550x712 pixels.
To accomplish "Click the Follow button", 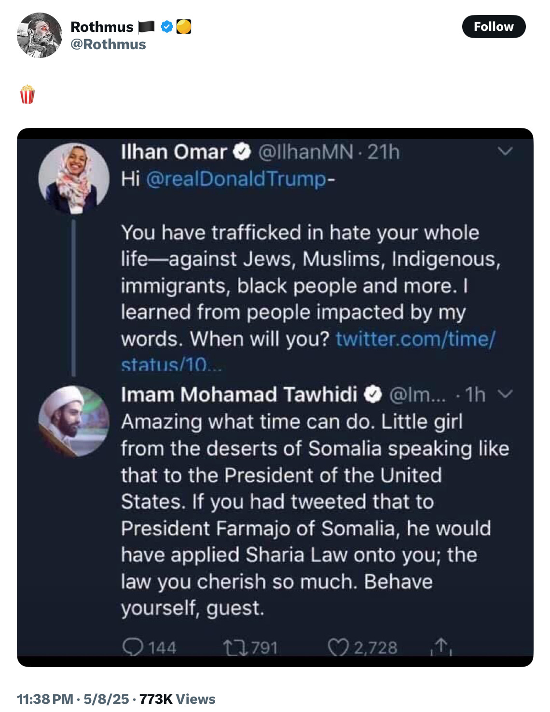I will pos(493,27).
